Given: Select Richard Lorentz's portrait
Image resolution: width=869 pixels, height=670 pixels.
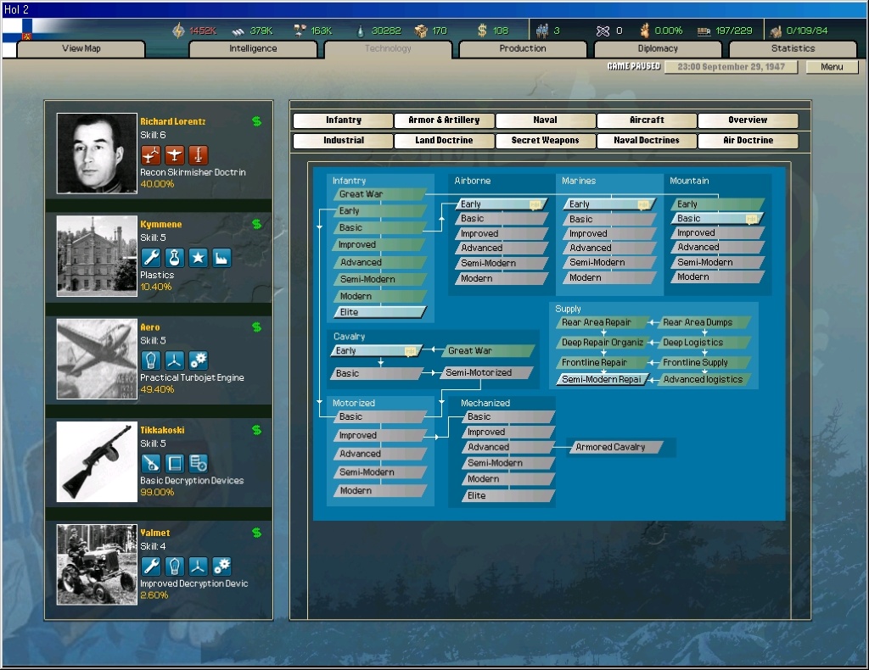Looking at the screenshot, I should (x=97, y=154).
